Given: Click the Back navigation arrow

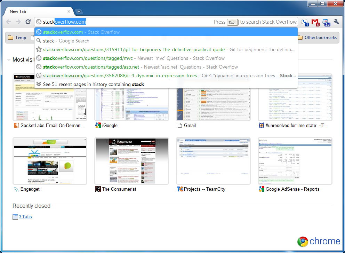Looking at the screenshot, I should pyautogui.click(x=9, y=22).
